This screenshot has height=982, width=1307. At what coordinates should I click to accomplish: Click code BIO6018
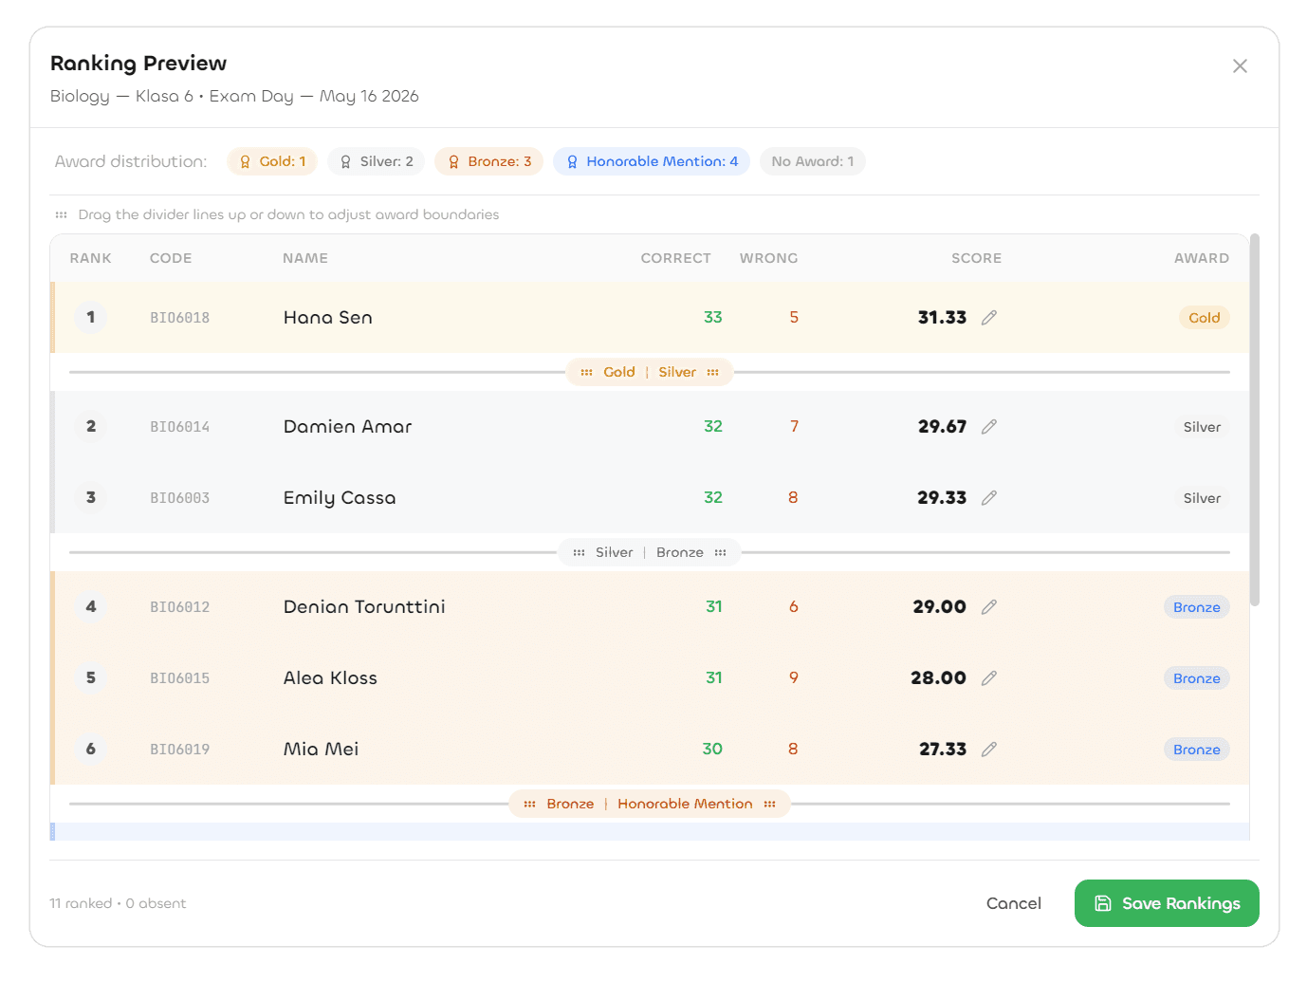point(180,318)
